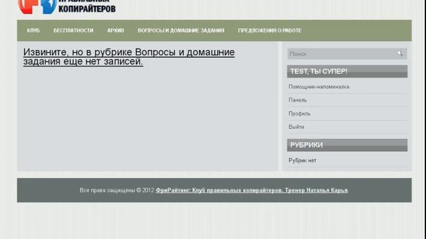Click the TEST, ТЫ СУПЕР! widget header
The image size is (426, 239).
tap(347, 71)
